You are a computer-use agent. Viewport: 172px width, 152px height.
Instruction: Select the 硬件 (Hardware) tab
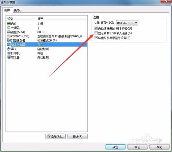[x=7, y=10]
